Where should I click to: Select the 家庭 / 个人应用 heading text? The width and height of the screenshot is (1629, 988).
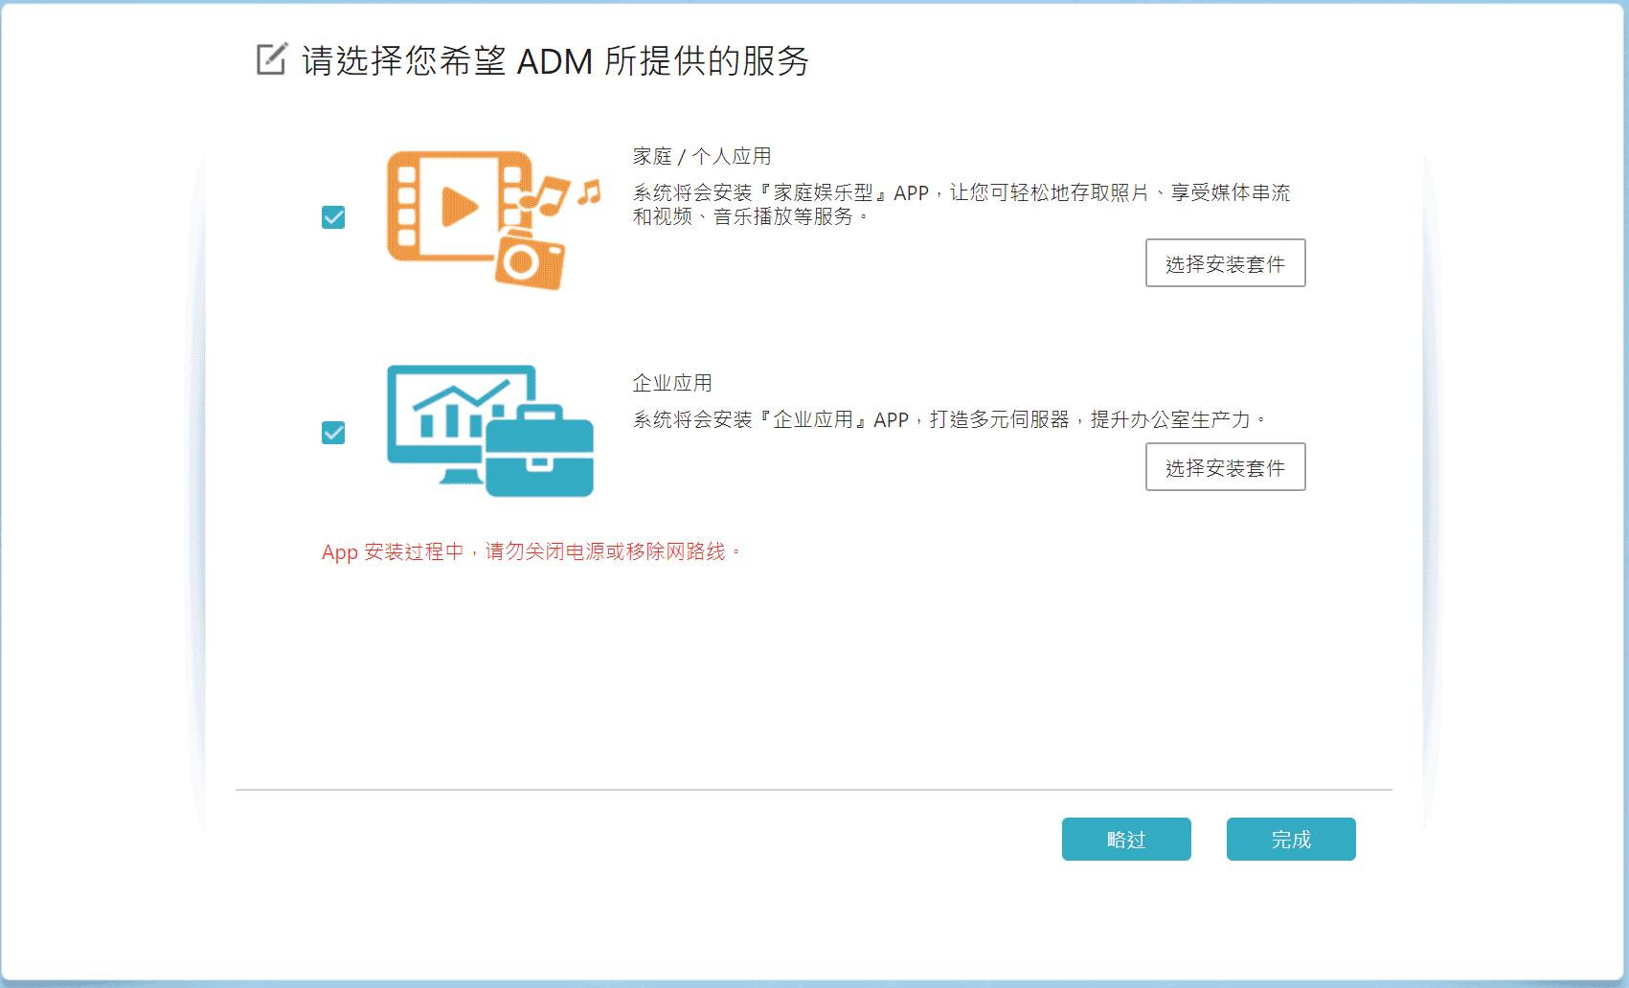pyautogui.click(x=702, y=156)
